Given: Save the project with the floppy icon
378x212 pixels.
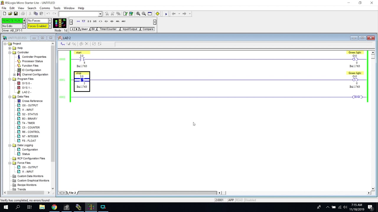Looking at the screenshot, I should [16, 14].
